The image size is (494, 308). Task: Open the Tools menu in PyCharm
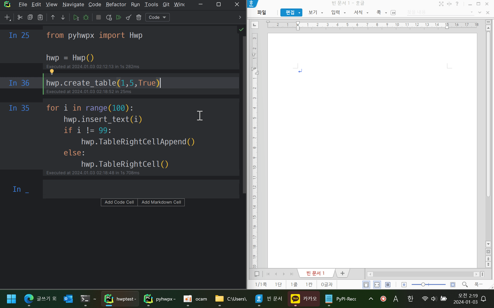tap(151, 4)
